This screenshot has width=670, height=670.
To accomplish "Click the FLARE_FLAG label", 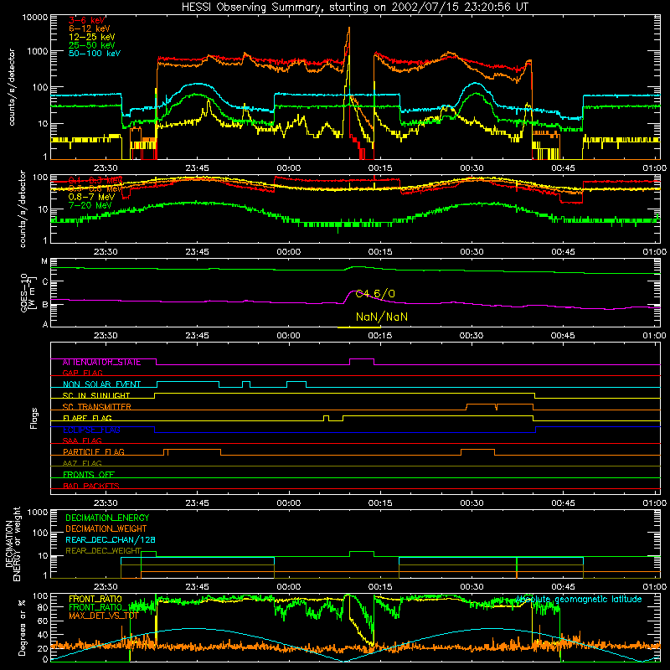I will point(87,418).
